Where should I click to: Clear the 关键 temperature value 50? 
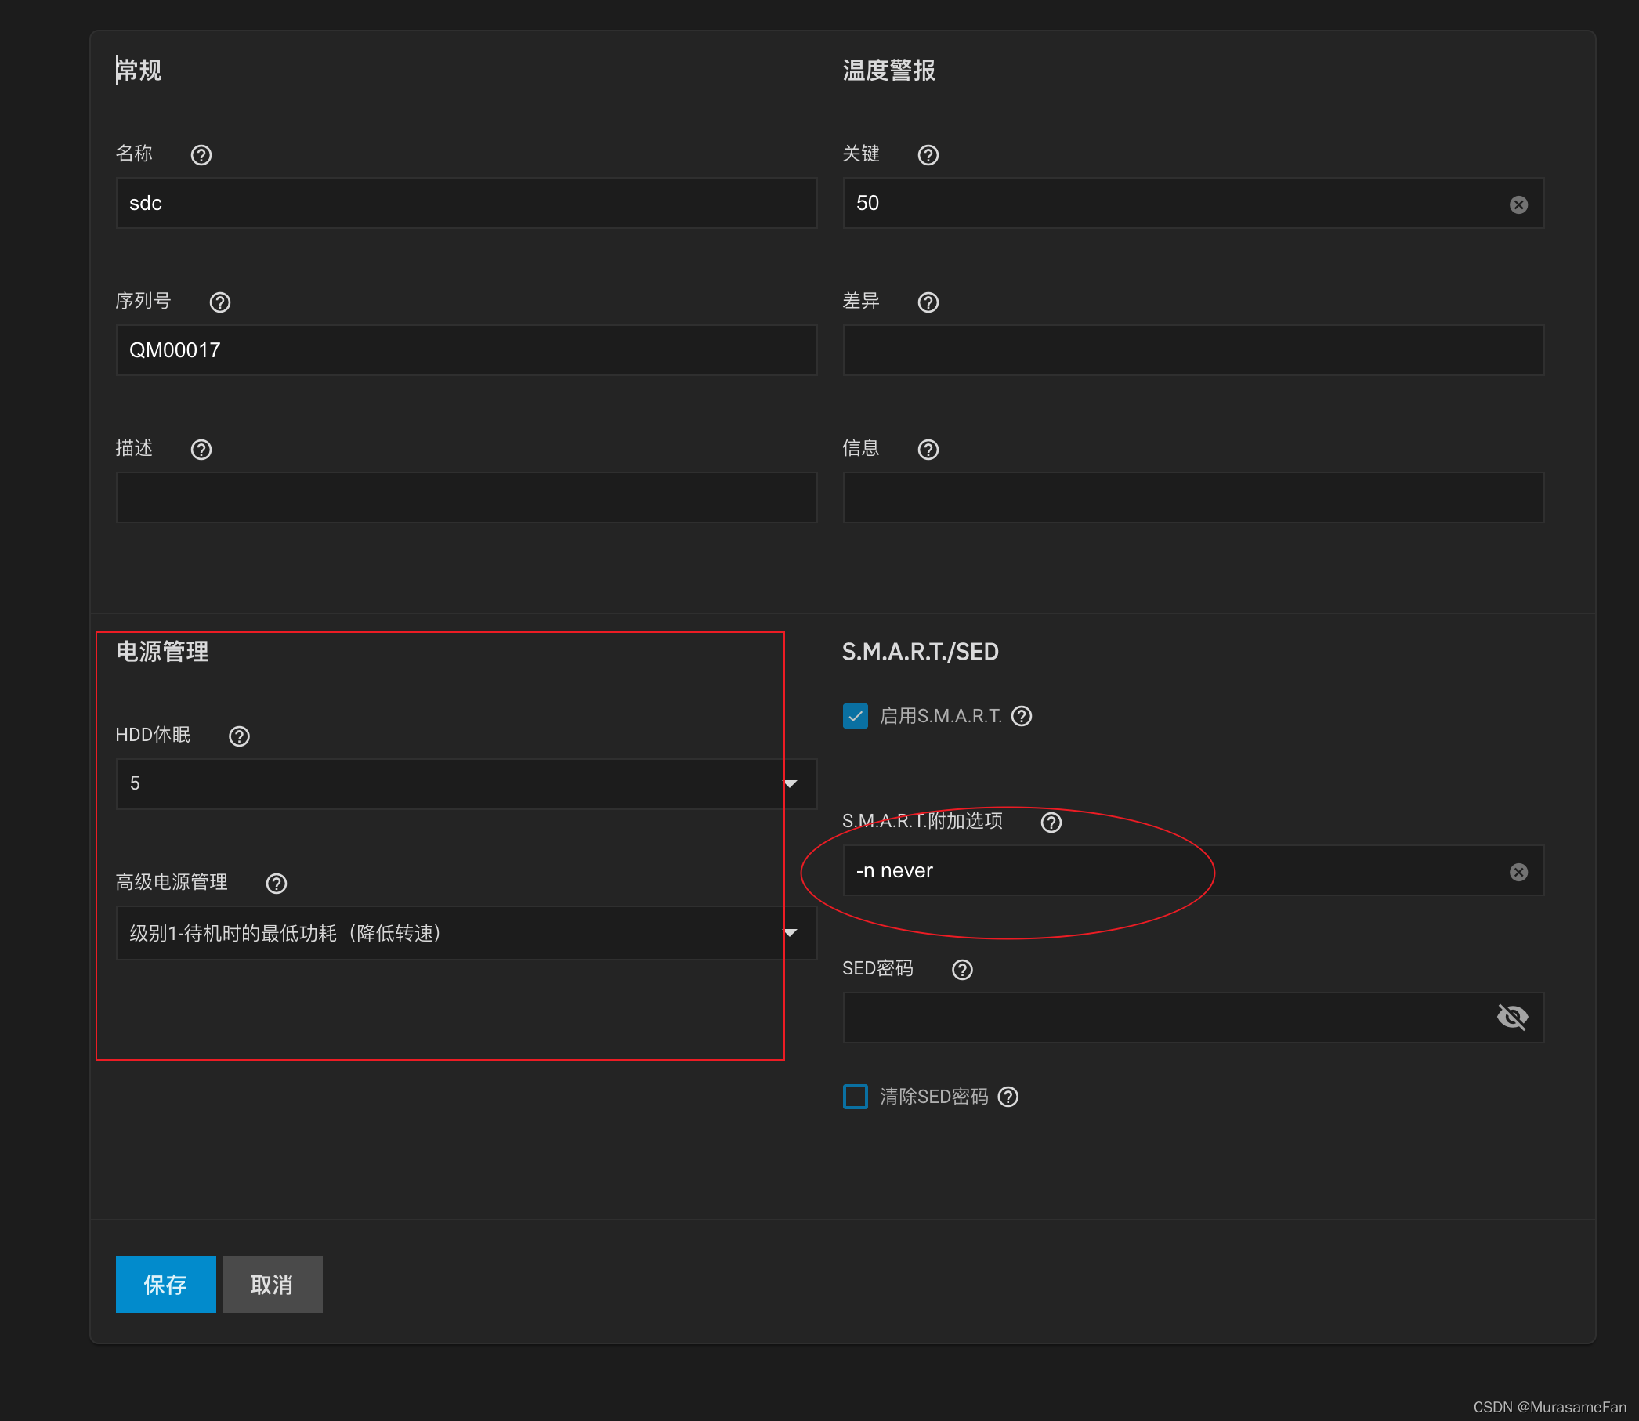pyautogui.click(x=1518, y=204)
